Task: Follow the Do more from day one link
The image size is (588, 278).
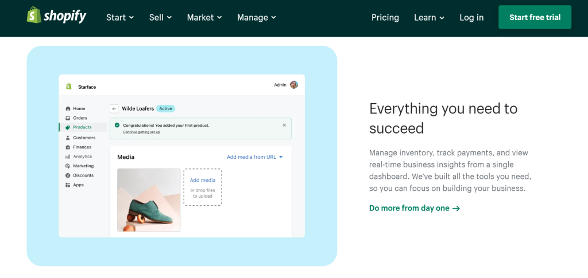Action: coord(414,208)
